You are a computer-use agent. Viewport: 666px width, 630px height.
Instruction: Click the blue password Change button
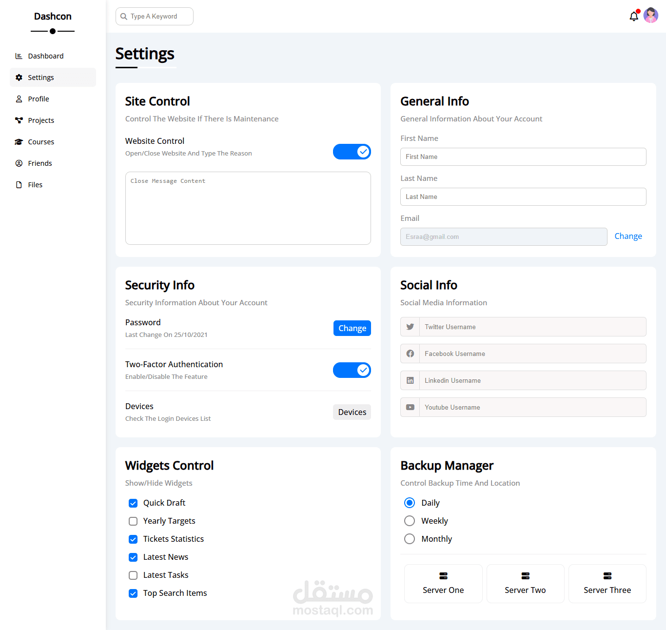(x=352, y=328)
